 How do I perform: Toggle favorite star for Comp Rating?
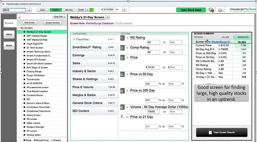pyautogui.click(x=127, y=48)
